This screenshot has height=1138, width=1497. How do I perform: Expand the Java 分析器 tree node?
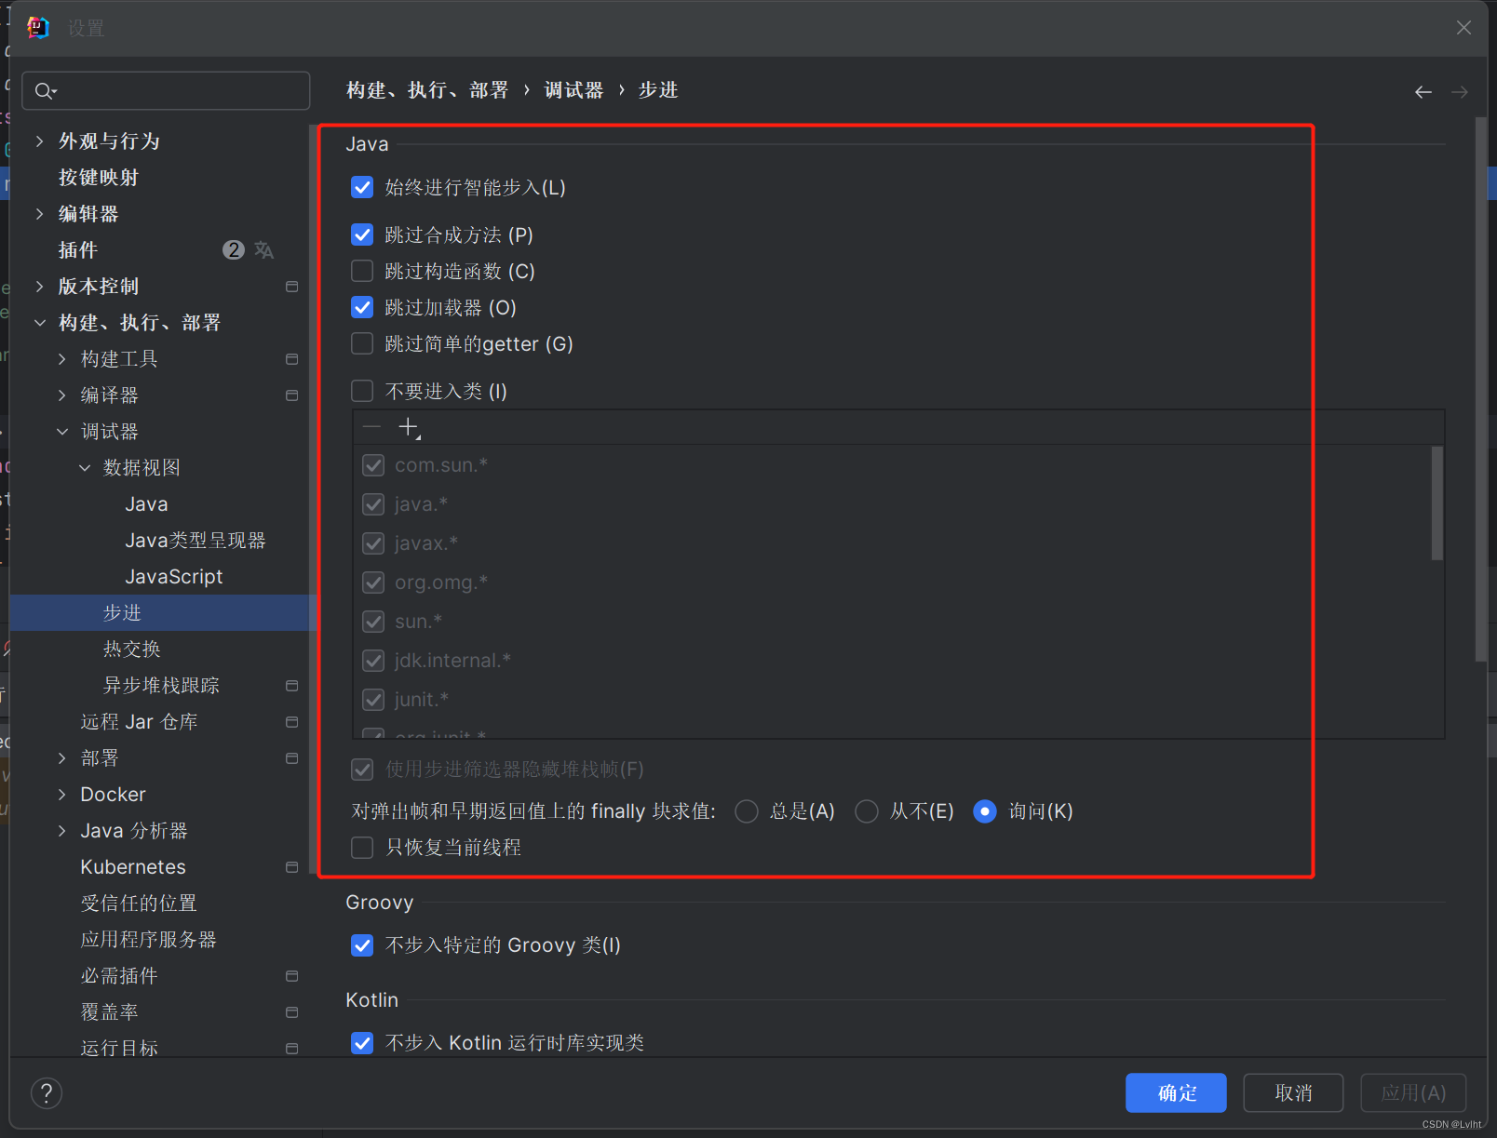pyautogui.click(x=61, y=831)
